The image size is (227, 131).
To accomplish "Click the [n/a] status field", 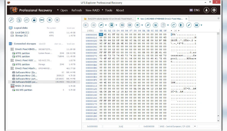I will click(121, 126).
